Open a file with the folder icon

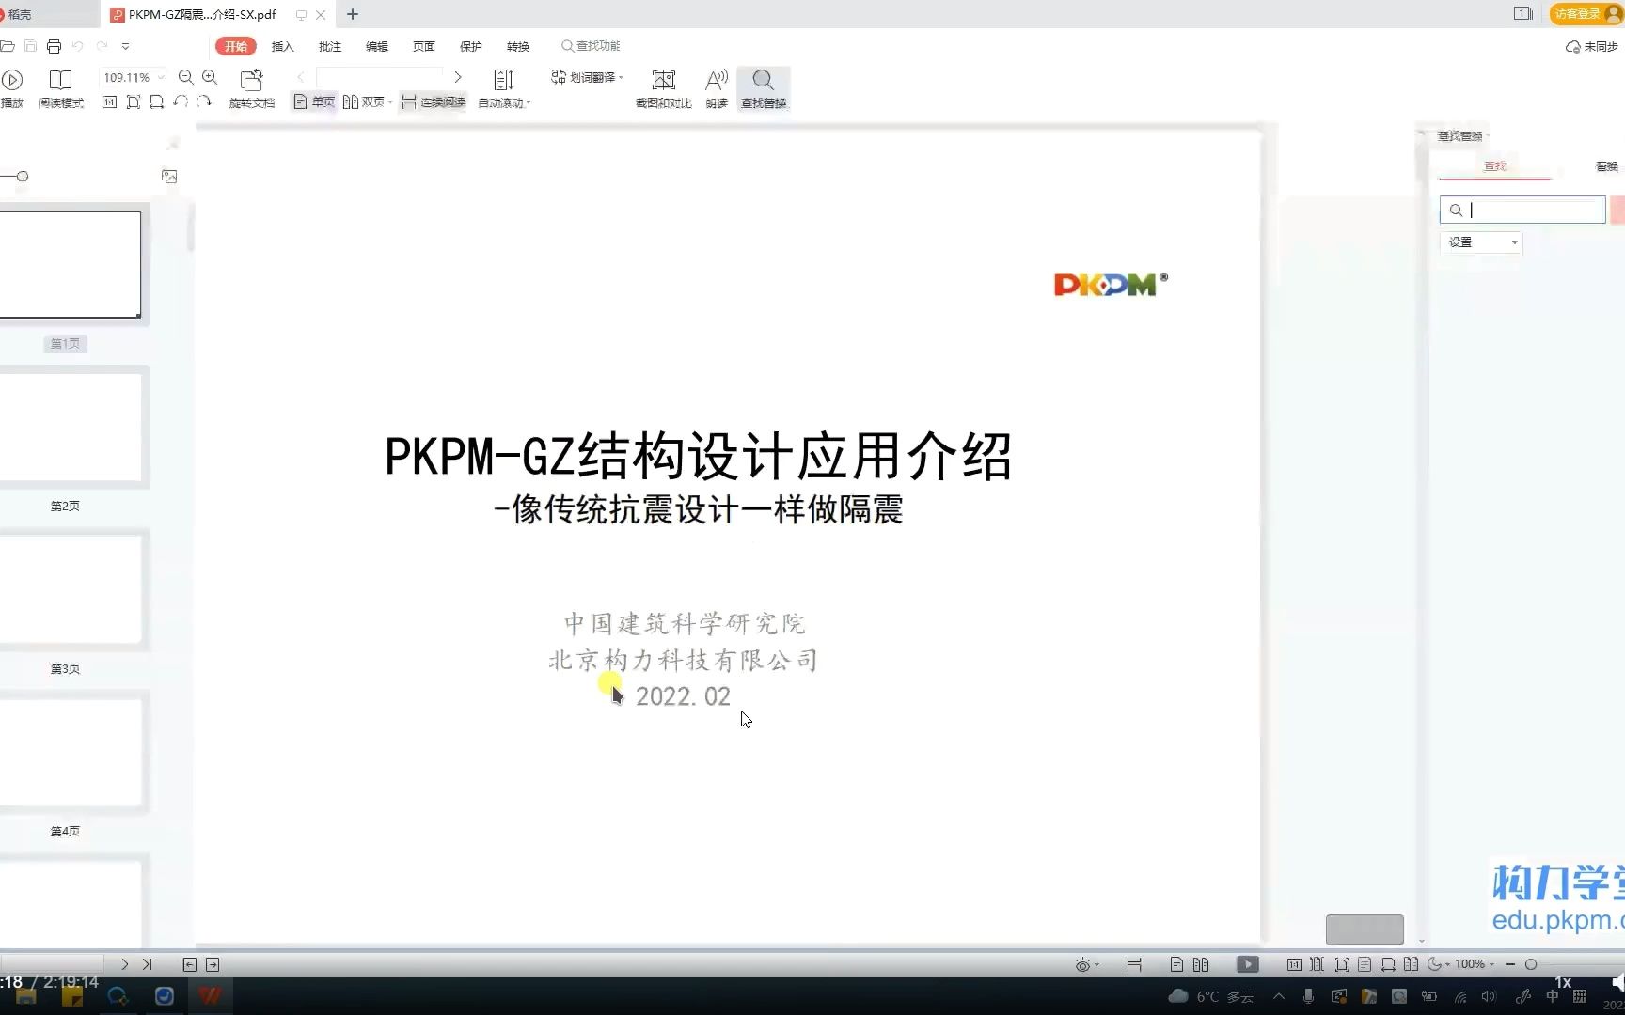[x=8, y=46]
